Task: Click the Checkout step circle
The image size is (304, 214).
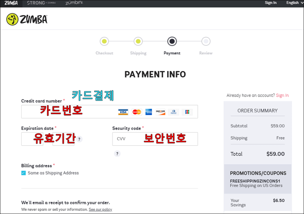Action: pos(104,41)
